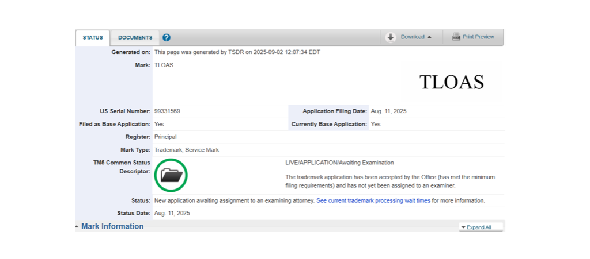Click the green-circled folder status icon

tap(171, 175)
